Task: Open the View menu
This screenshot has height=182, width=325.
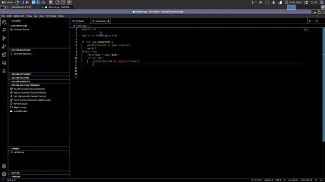Action: [29, 16]
